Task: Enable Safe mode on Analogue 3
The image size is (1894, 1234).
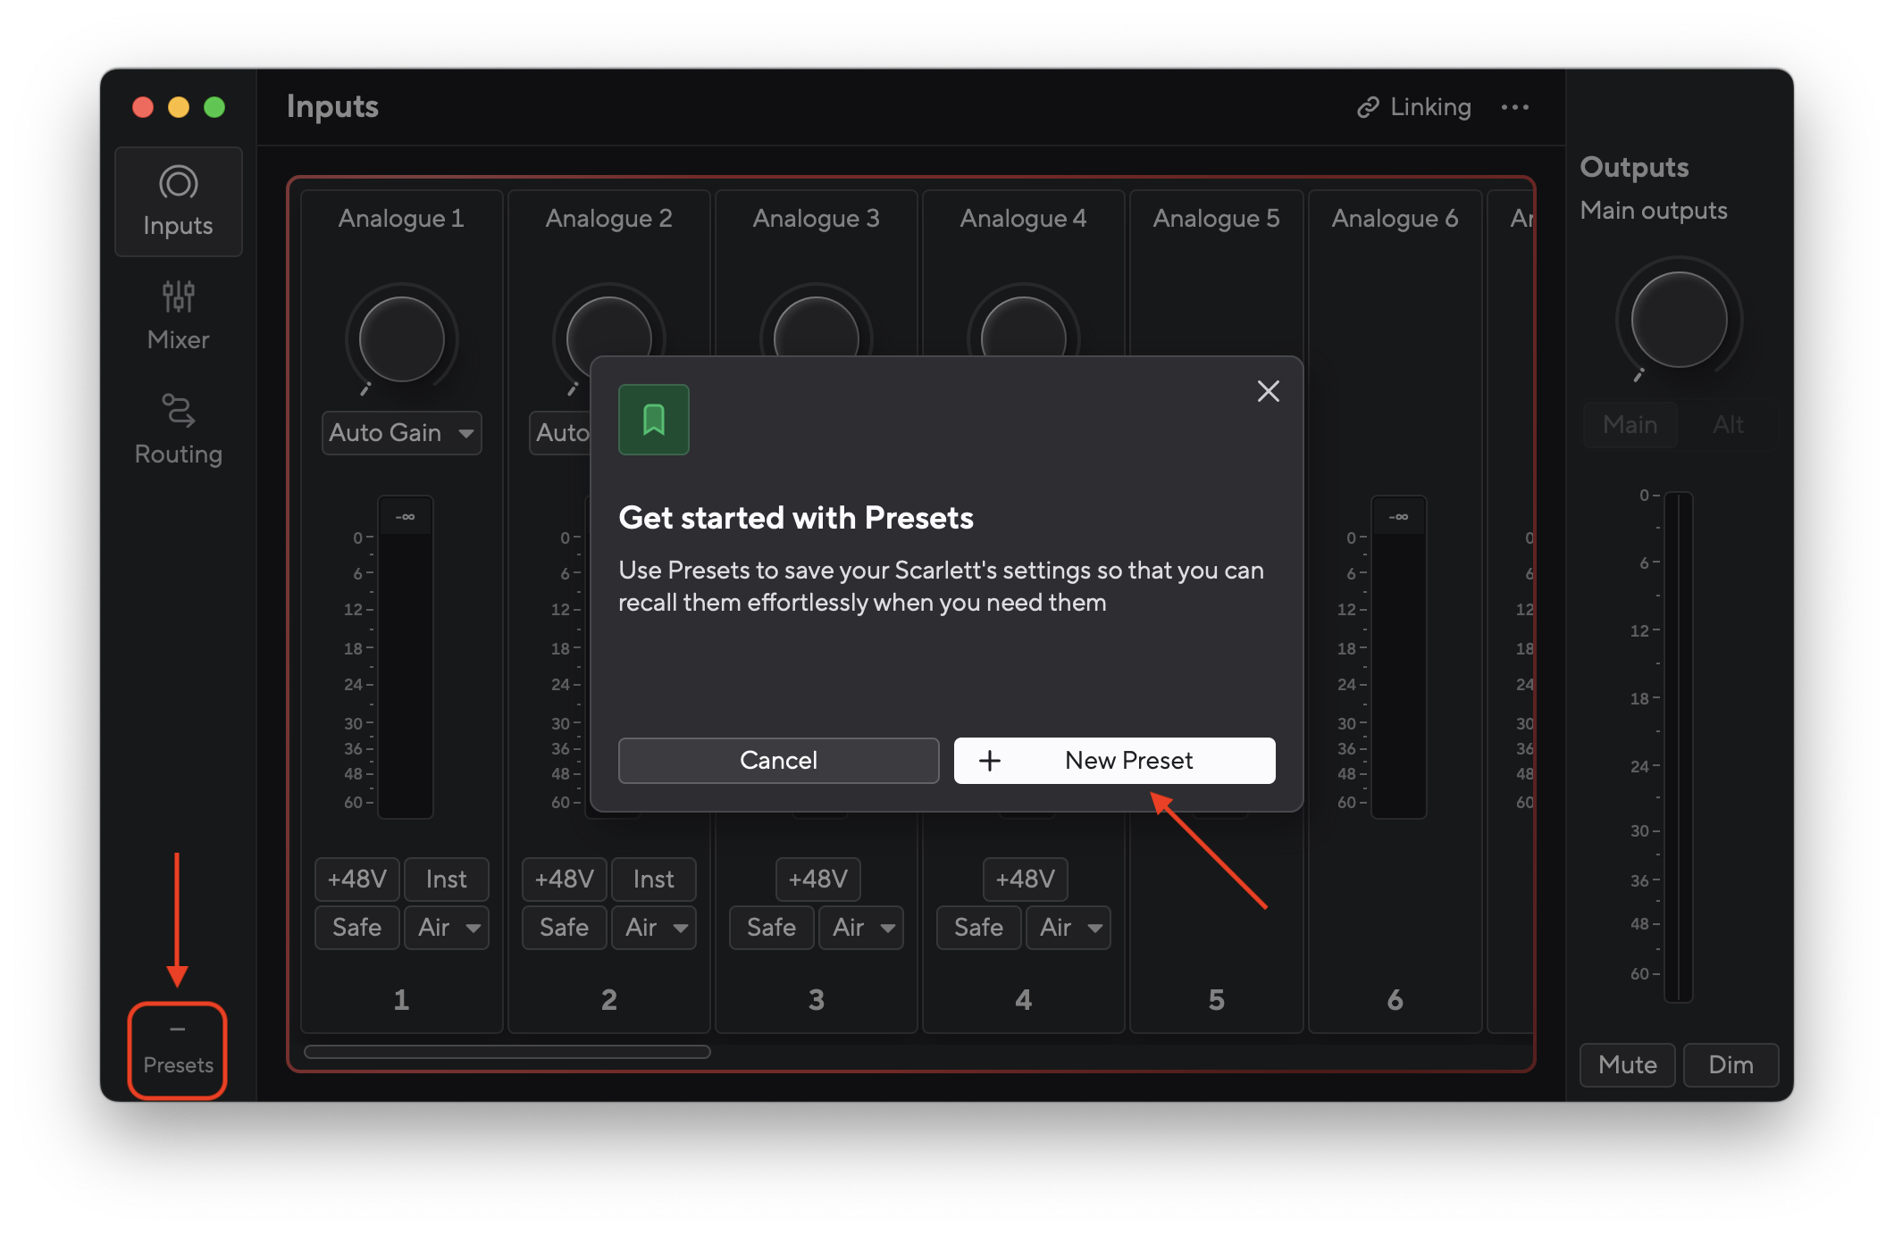Action: coord(771,927)
